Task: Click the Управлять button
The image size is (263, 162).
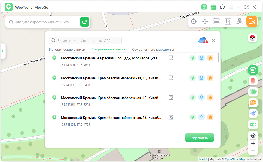Action: (200, 137)
